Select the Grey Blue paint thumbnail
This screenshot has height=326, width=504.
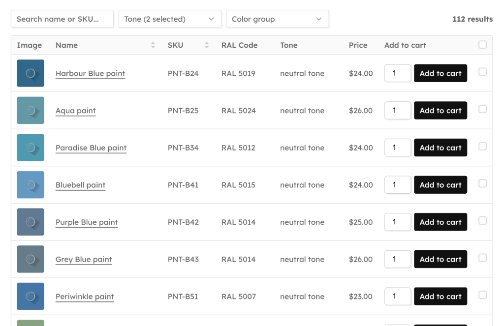(31, 259)
